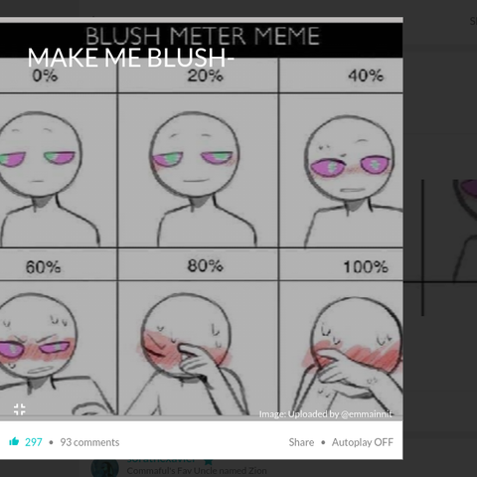The height and width of the screenshot is (477, 477).
Task: Open the author's round avatar below story
Action: 104,468
